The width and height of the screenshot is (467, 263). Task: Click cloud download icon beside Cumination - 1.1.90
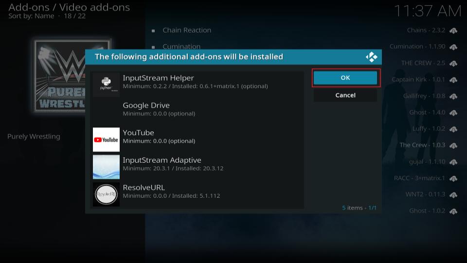pyautogui.click(x=453, y=47)
